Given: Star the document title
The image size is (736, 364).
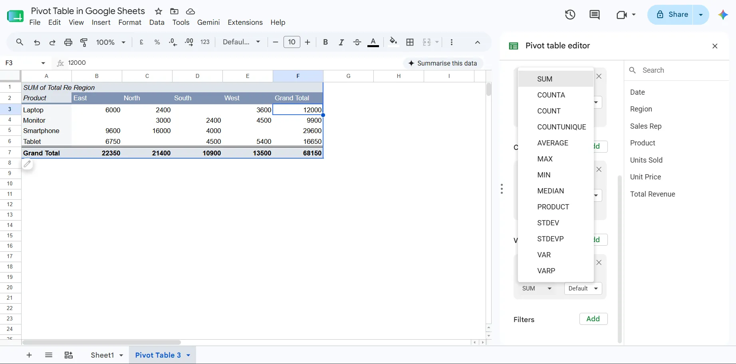Looking at the screenshot, I should tap(159, 11).
